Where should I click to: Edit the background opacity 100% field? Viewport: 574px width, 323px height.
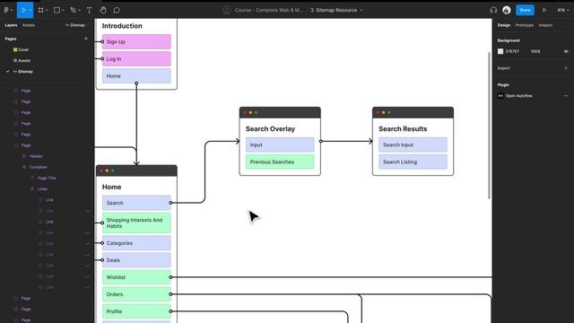[535, 51]
